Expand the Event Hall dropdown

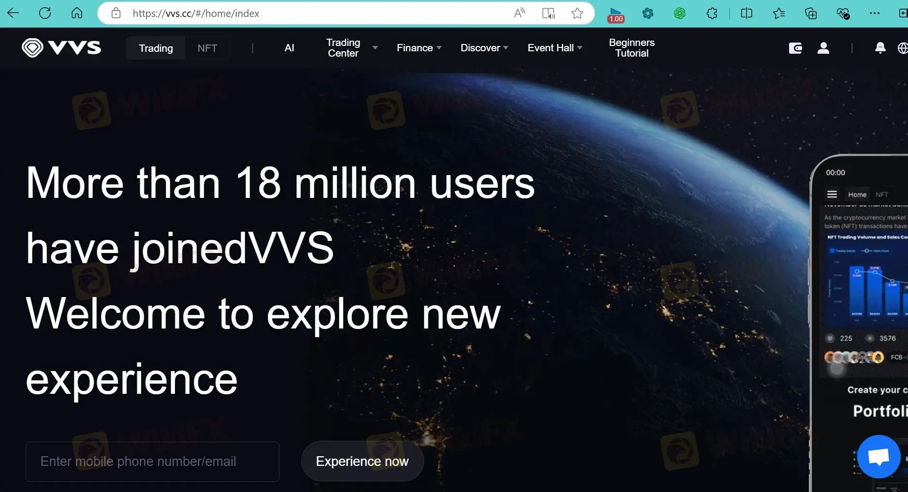555,48
